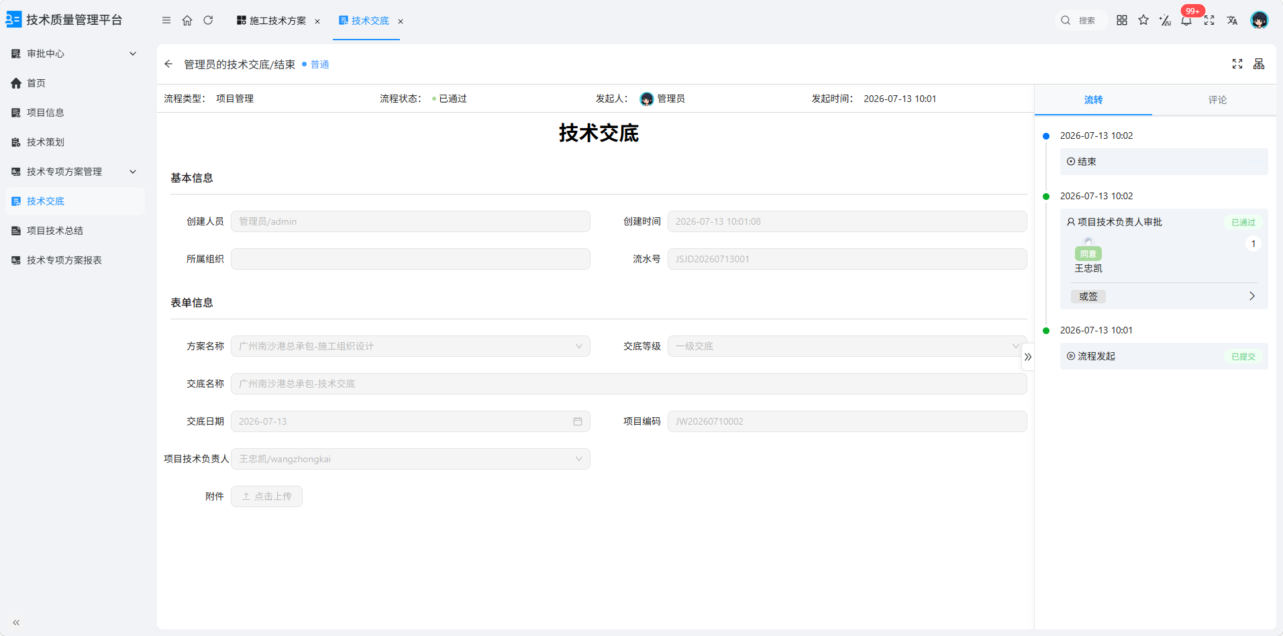
Task: Expand 或签 approval details chevron
Action: [x=1252, y=296]
